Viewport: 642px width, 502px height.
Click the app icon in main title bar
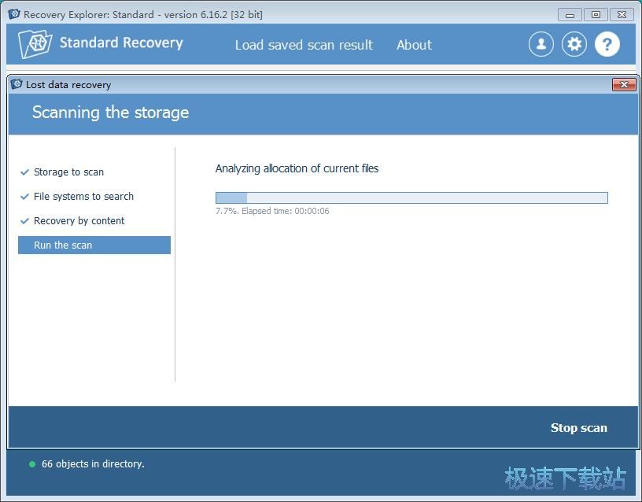click(x=14, y=14)
